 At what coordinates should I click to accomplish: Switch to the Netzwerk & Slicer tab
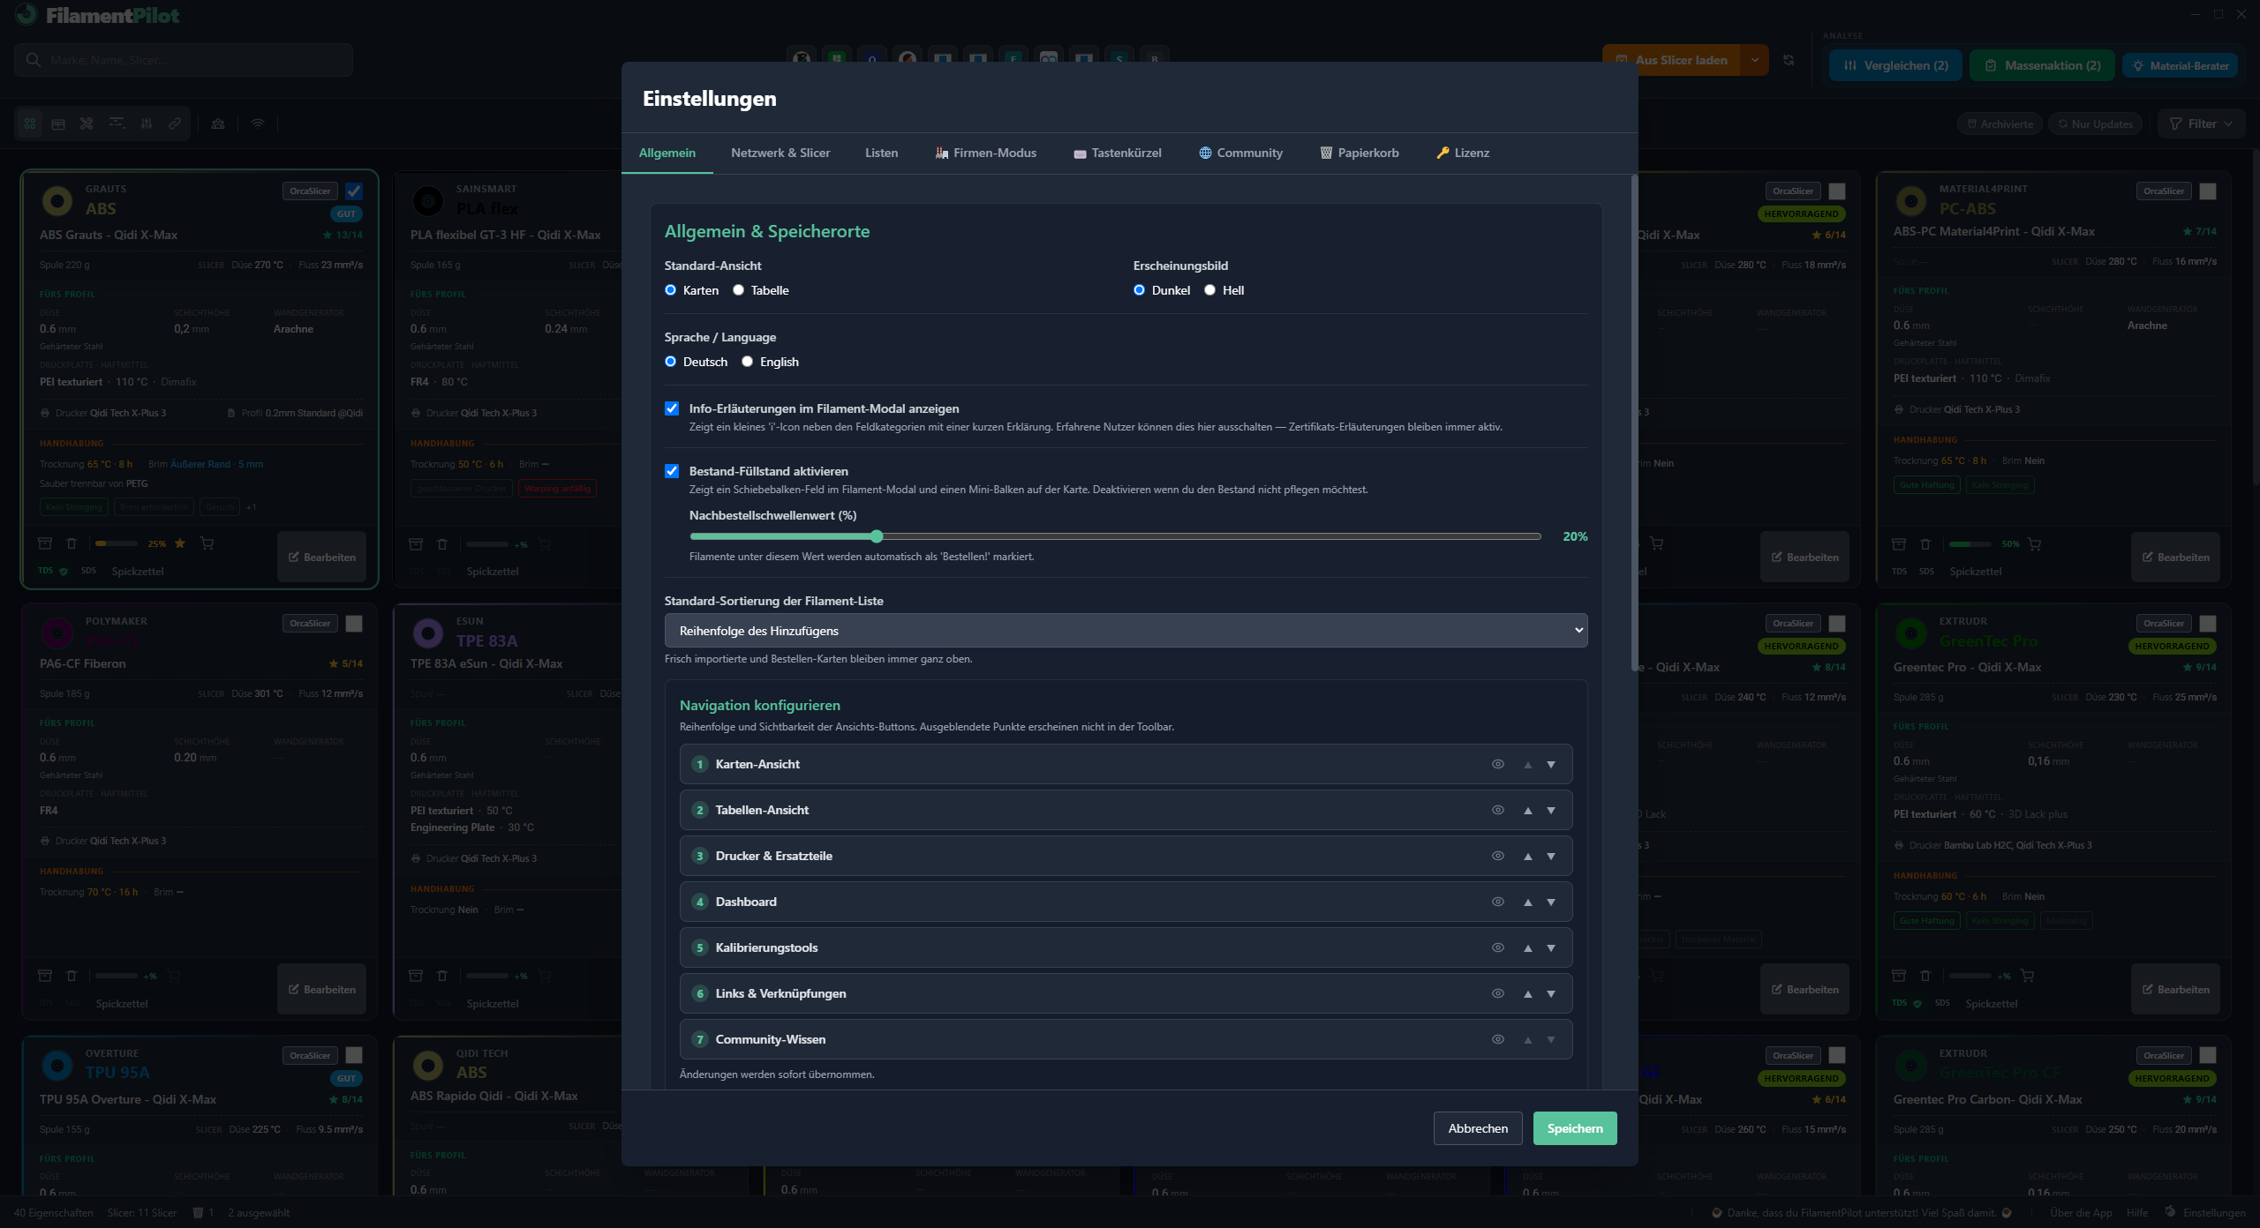pos(780,153)
